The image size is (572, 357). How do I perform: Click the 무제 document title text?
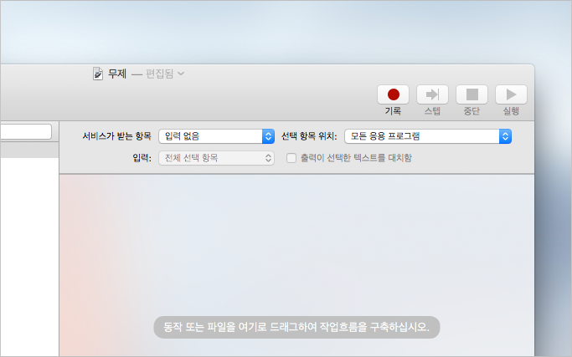117,74
